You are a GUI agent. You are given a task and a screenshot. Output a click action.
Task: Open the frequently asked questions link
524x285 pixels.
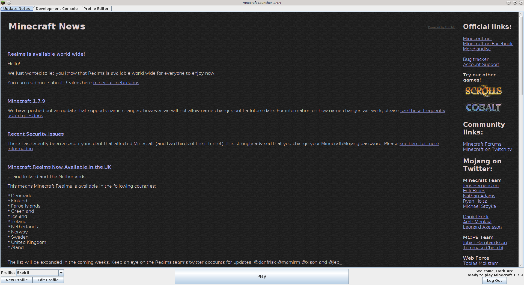[x=423, y=110]
